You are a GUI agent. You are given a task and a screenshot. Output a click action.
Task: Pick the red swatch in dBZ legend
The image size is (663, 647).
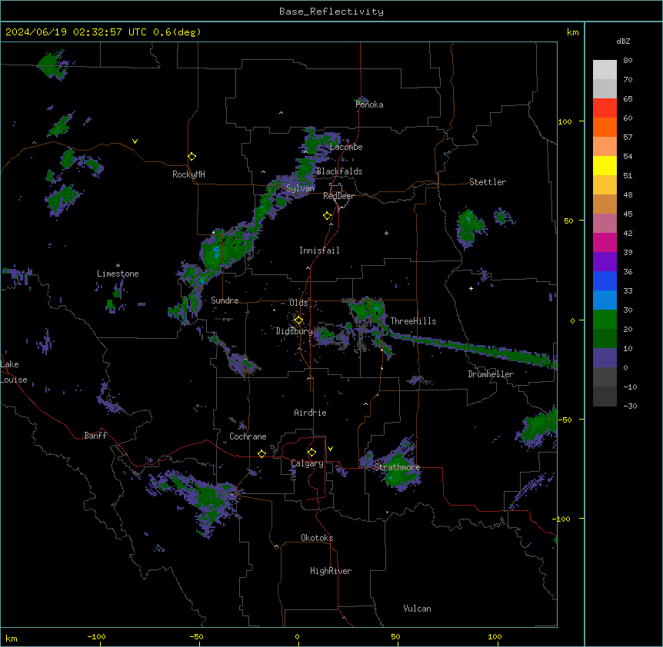click(x=605, y=108)
